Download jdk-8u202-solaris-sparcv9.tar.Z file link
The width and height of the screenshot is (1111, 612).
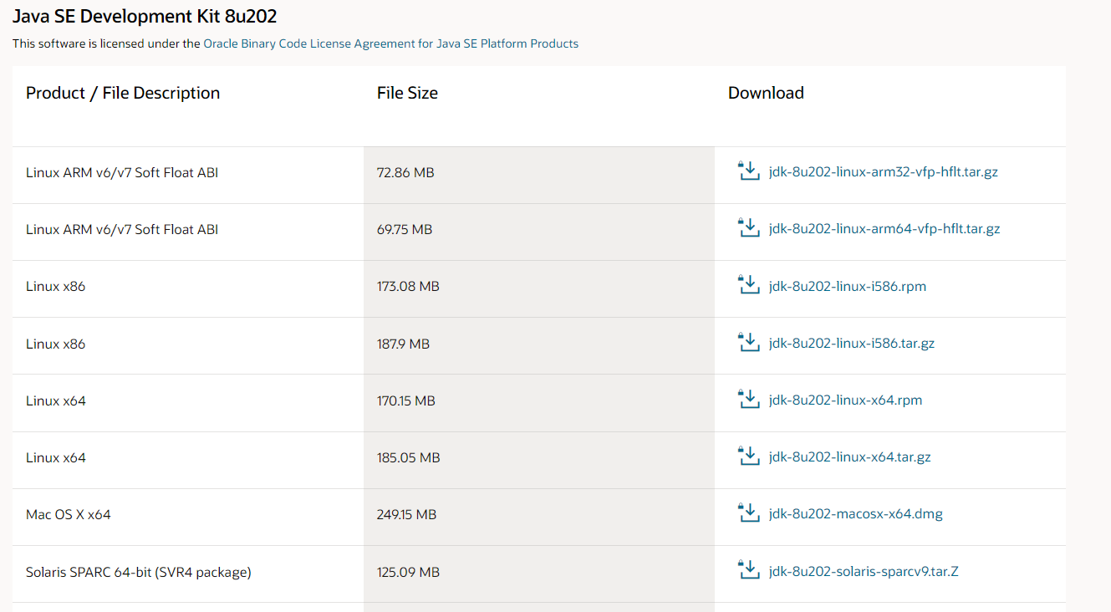point(864,572)
